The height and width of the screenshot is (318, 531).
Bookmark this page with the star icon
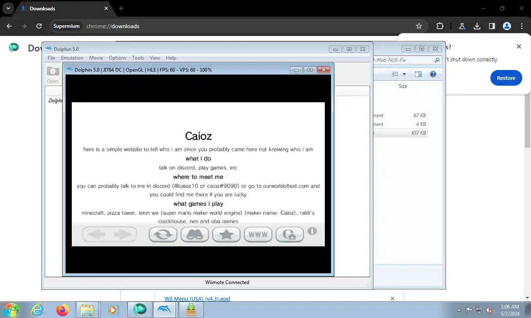[x=419, y=26]
